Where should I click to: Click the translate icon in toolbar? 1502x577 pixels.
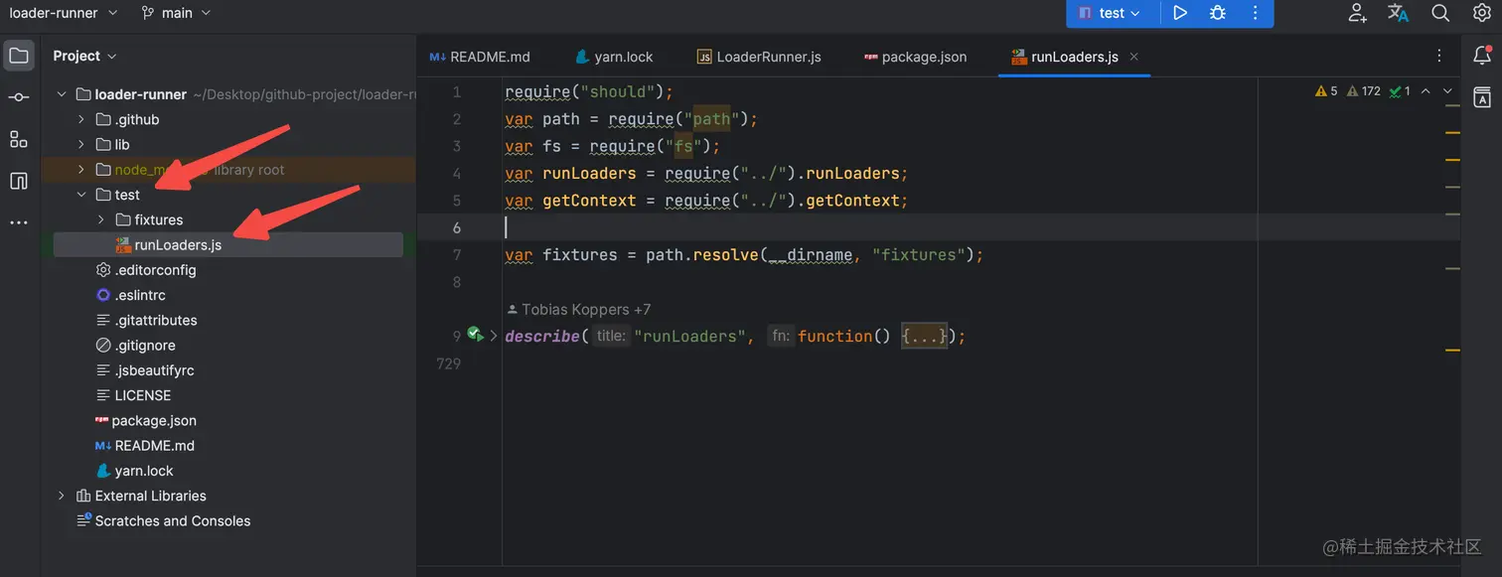pos(1398,13)
